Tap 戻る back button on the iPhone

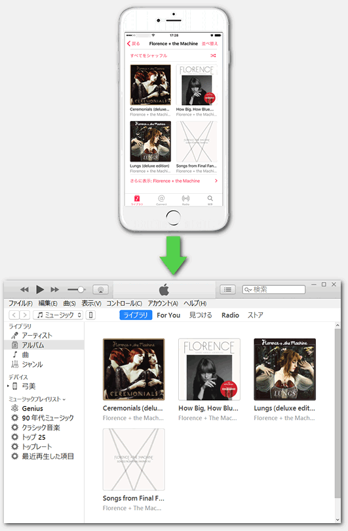[x=134, y=43]
